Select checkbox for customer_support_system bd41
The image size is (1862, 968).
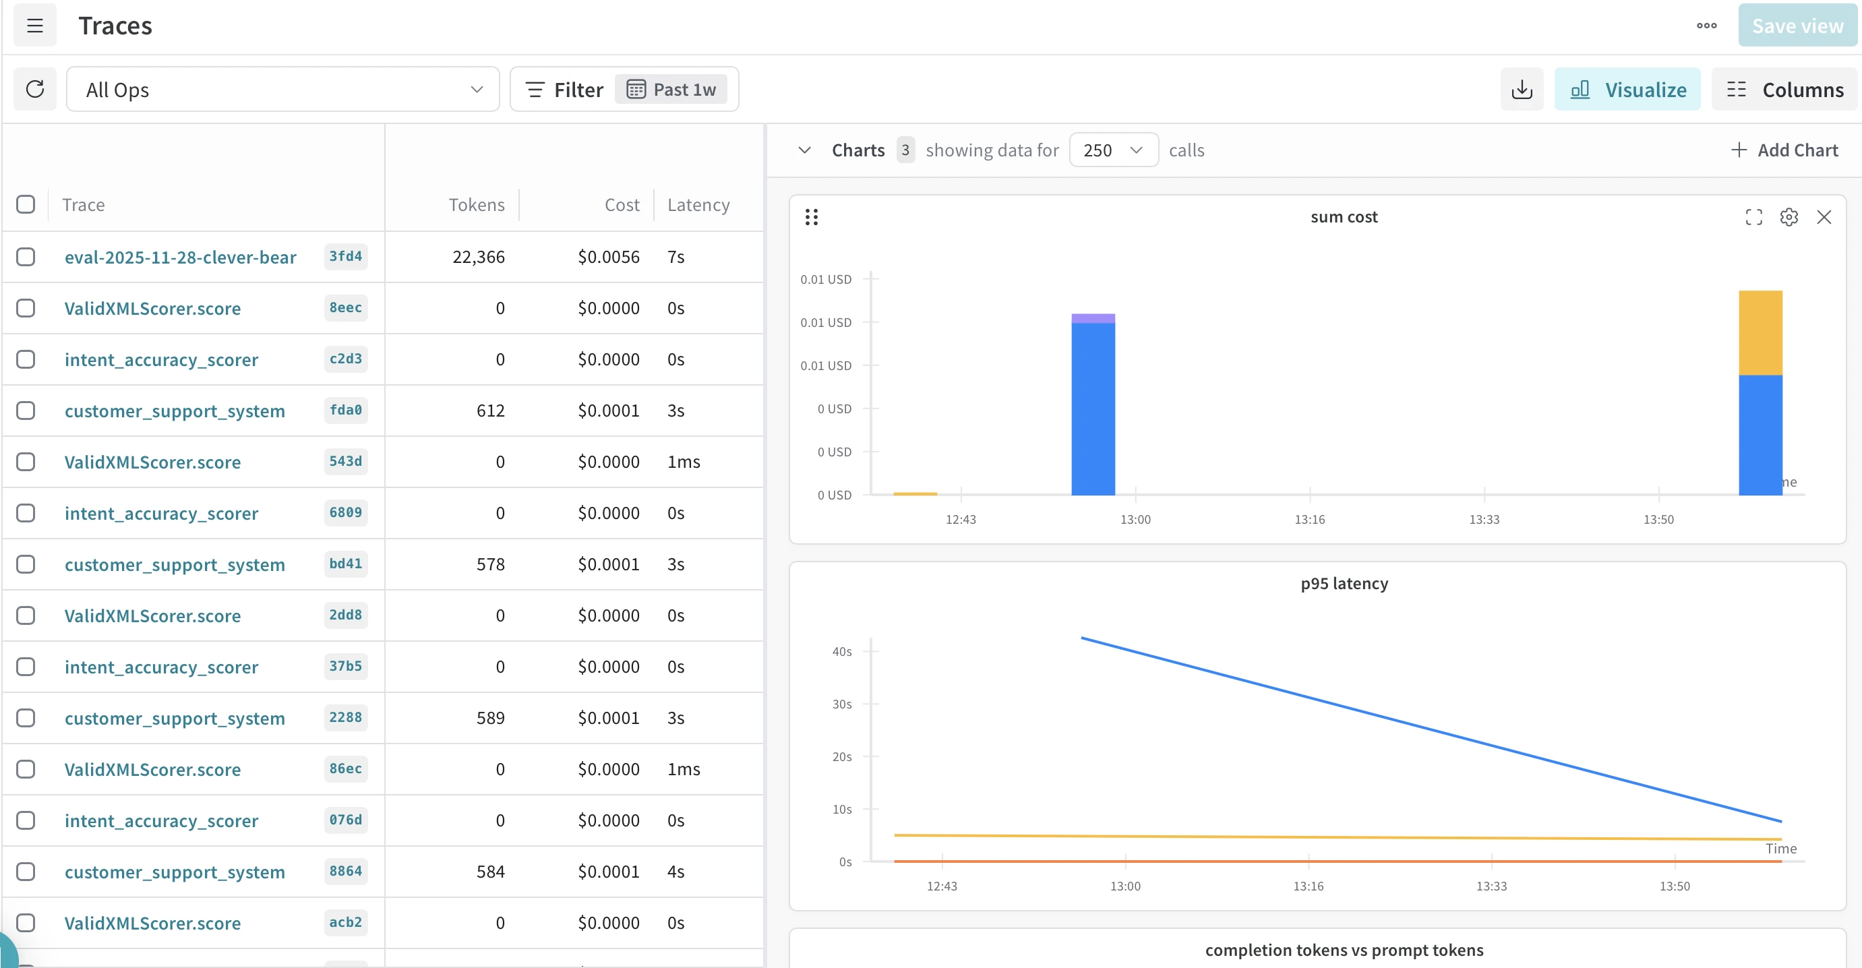click(26, 565)
